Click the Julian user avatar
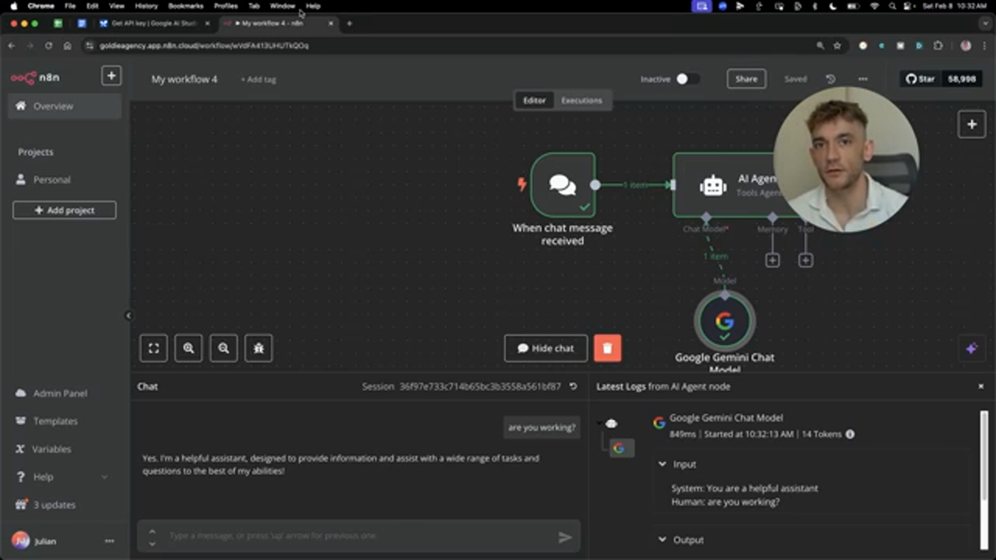 pyautogui.click(x=20, y=541)
